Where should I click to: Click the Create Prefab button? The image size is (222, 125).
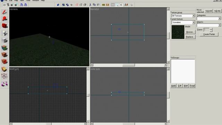point(209,34)
